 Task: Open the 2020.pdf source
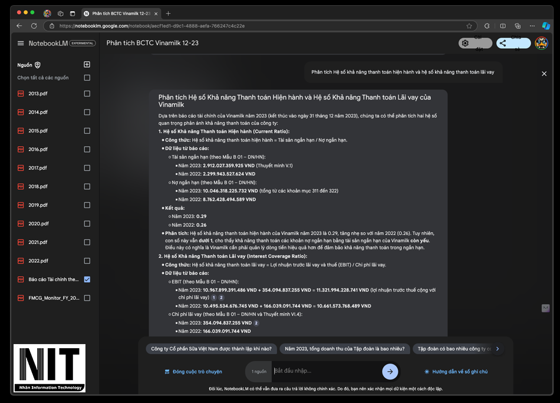38,223
